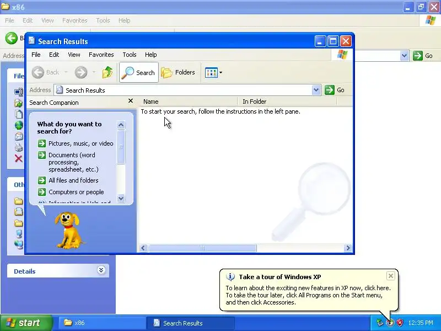Open the Forward history dropdown arrow
Image resolution: width=441 pixels, height=331 pixels.
point(94,72)
